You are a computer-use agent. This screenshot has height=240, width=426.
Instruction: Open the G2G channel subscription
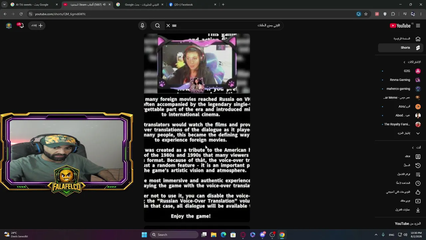click(401, 71)
